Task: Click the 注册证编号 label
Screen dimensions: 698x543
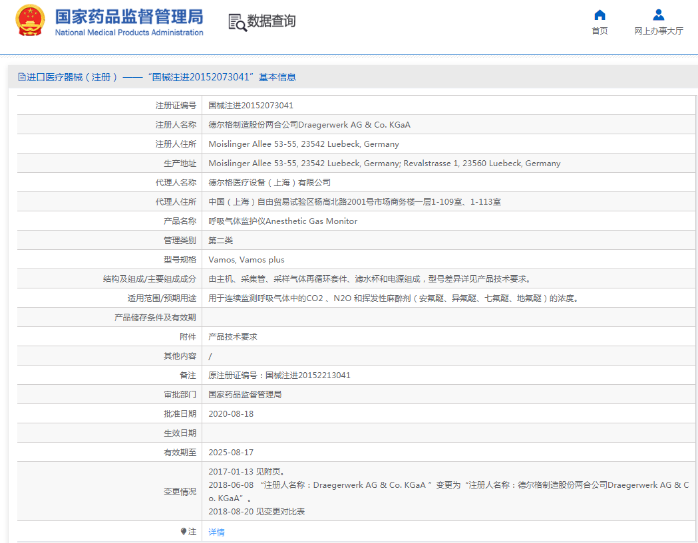Action: coord(176,106)
